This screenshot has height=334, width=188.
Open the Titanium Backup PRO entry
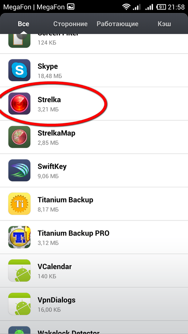[94, 237]
